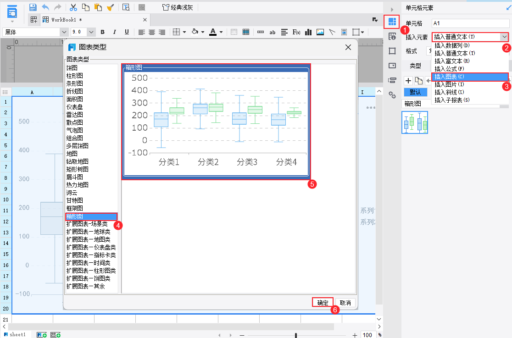Select the box plot thumbnail in right panel
The width and height of the screenshot is (512, 338).
[x=415, y=122]
